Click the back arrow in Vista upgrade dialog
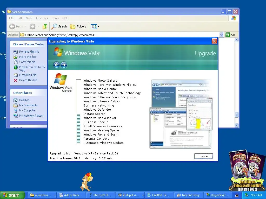This screenshot has width=266, height=199. coord(56,65)
